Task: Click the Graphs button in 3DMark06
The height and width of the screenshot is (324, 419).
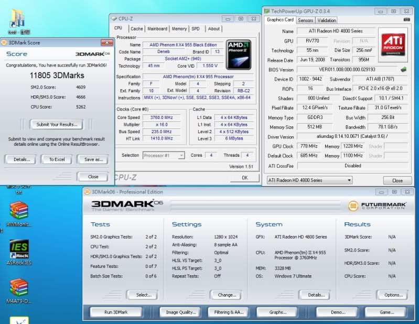Action: coord(277,312)
